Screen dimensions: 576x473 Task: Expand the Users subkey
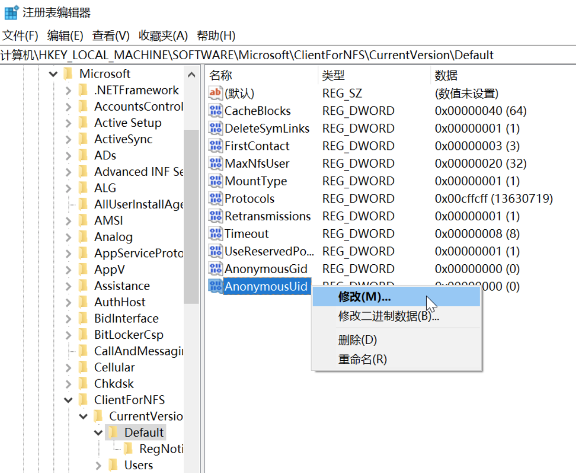pyautogui.click(x=98, y=466)
